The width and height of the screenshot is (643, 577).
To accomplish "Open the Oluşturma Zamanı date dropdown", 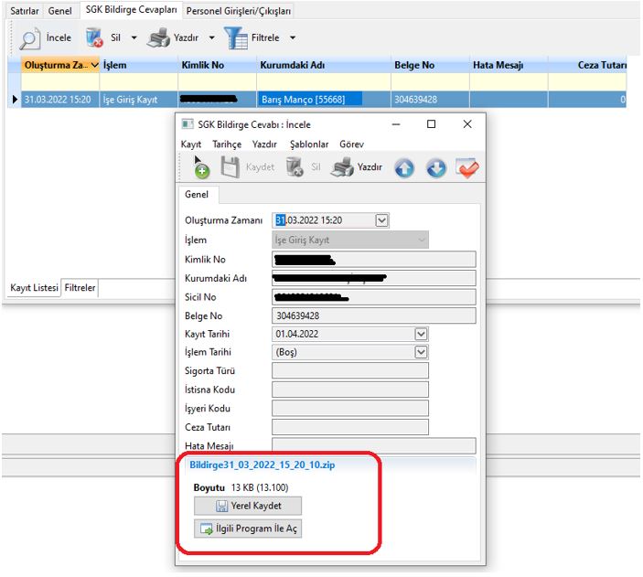I will [x=382, y=220].
